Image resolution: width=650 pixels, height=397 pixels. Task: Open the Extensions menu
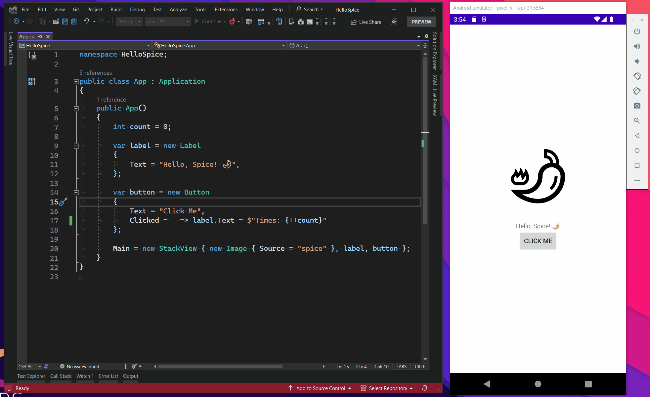pos(226,9)
